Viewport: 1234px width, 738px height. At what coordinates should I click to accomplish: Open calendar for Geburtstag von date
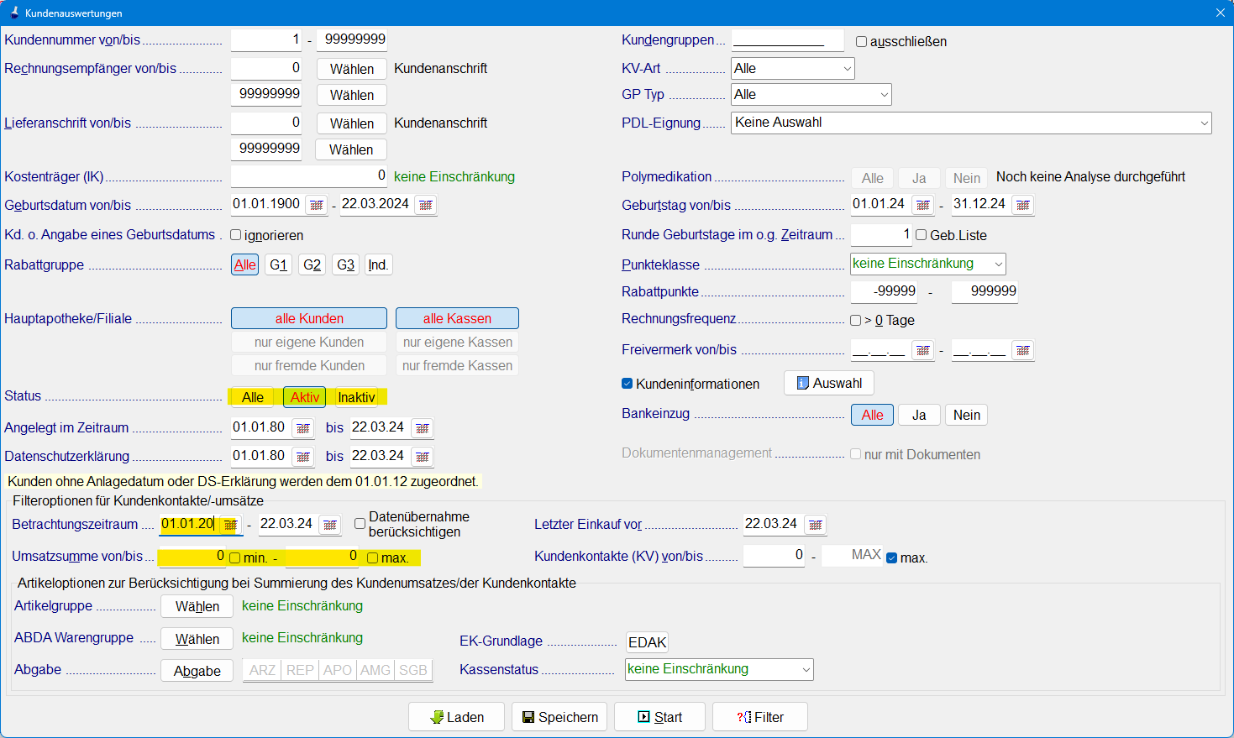(x=922, y=205)
